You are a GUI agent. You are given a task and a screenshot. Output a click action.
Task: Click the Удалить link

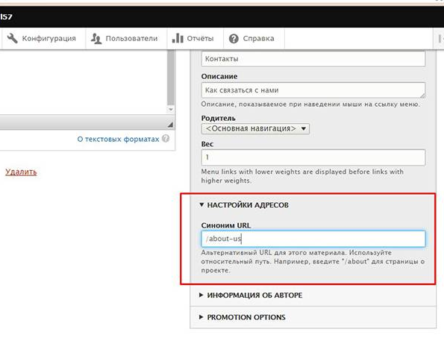(21, 172)
